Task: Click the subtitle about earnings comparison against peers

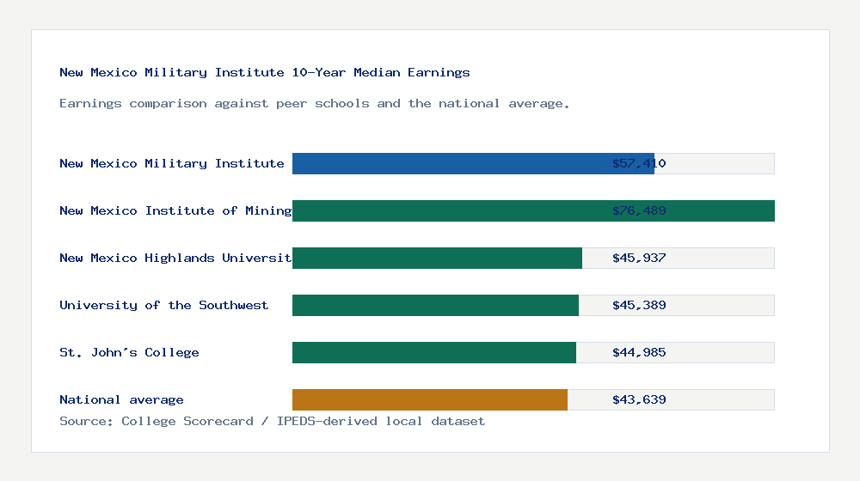Action: coord(314,104)
